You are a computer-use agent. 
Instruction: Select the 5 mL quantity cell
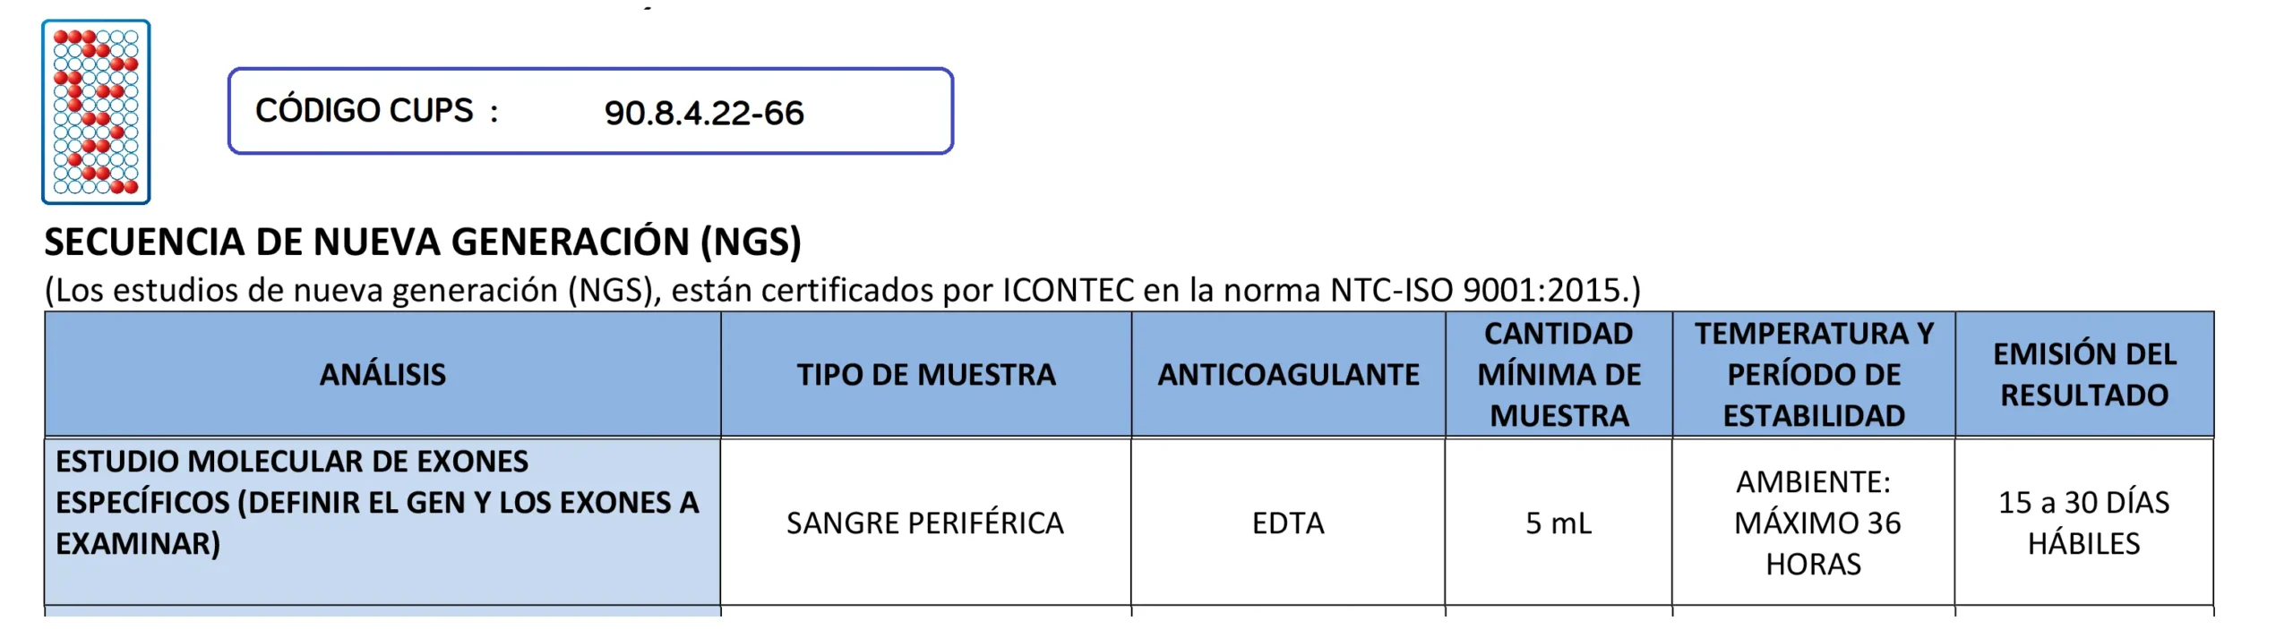pos(1559,523)
